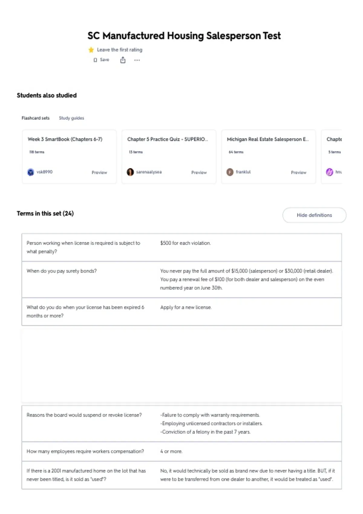Open the partially visible Chapte card
363x514 pixels.
[332, 157]
